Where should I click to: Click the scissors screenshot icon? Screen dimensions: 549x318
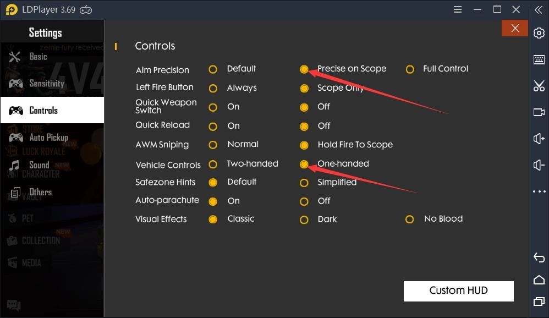click(x=539, y=86)
